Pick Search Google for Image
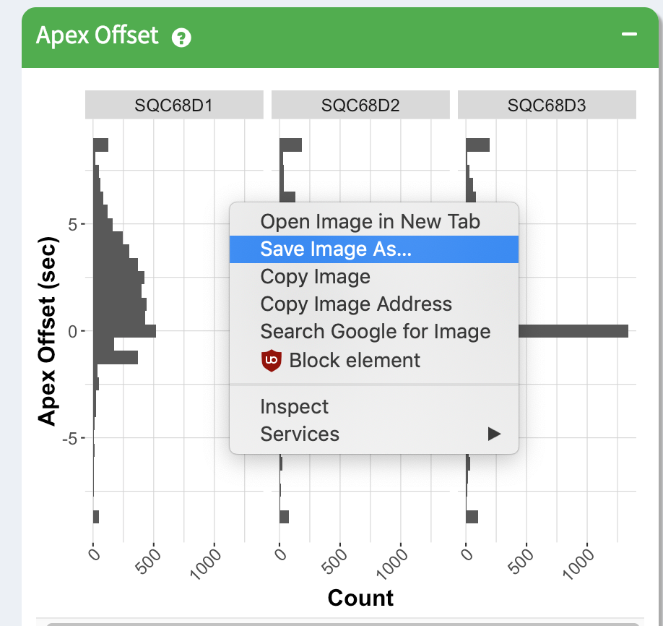The image size is (663, 626). point(374,331)
